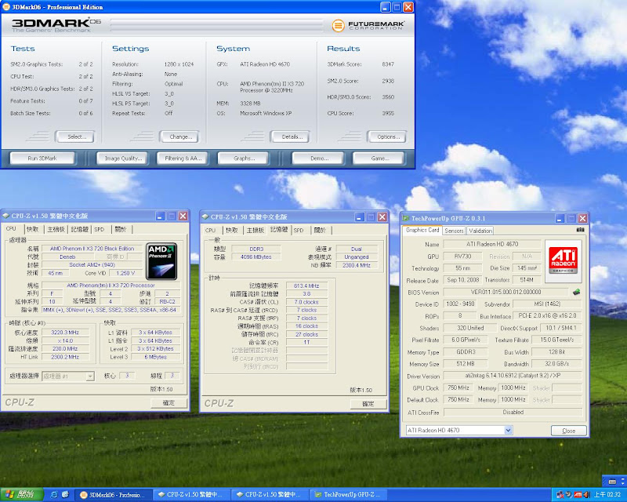627x502 pixels.
Task: Click the AMD Phenom II logo in CPU-Z
Action: click(x=162, y=260)
